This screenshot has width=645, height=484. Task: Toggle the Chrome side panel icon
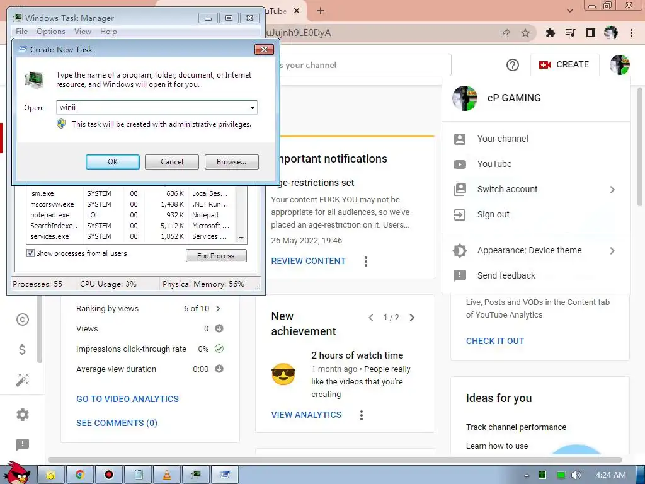click(x=591, y=33)
